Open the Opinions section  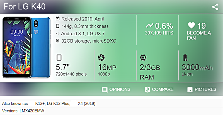pyautogui.click(x=116, y=89)
